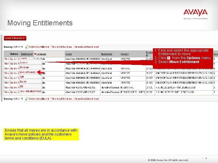Sort table by Product ID column header
This screenshot has width=218, height=163.
[x=150, y=54]
